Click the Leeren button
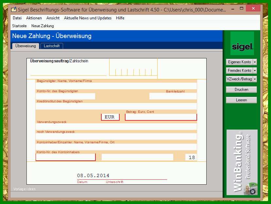The width and height of the screenshot is (271, 204). click(241, 100)
